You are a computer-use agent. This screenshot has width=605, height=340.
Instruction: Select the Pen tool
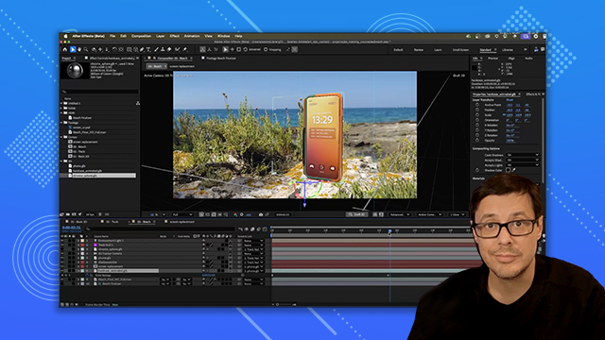tap(142, 49)
